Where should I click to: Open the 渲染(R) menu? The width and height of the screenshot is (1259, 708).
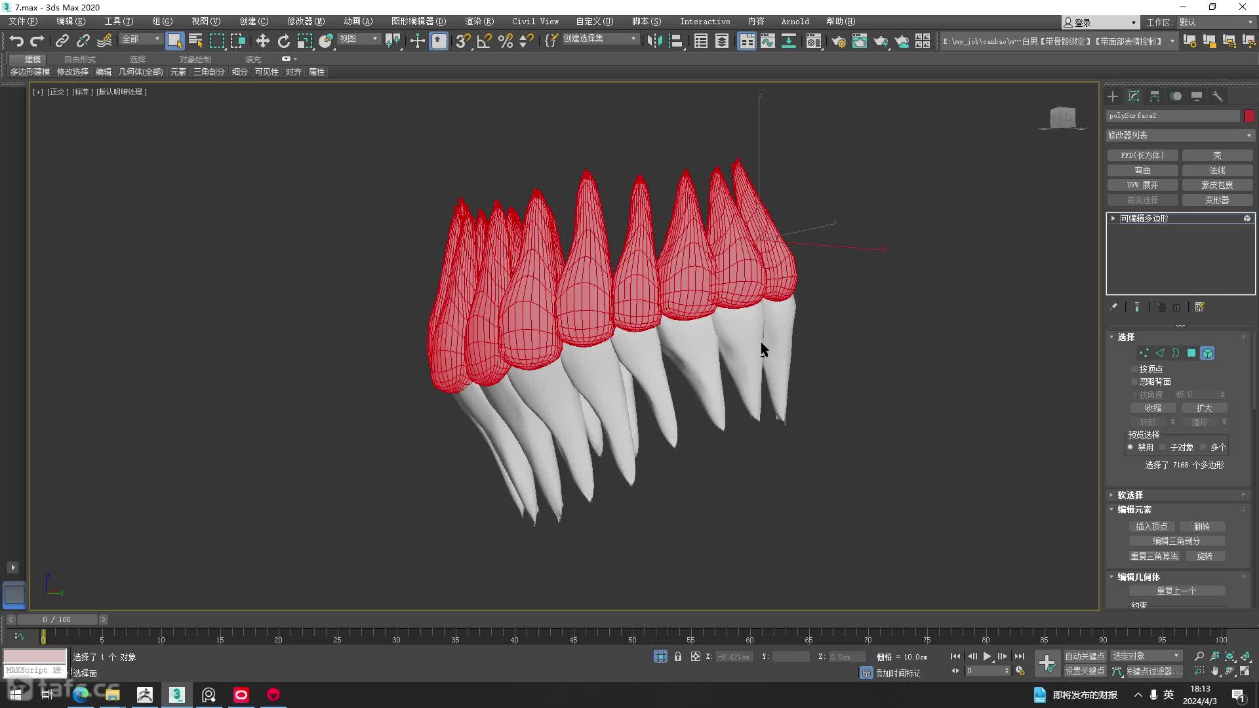[479, 22]
